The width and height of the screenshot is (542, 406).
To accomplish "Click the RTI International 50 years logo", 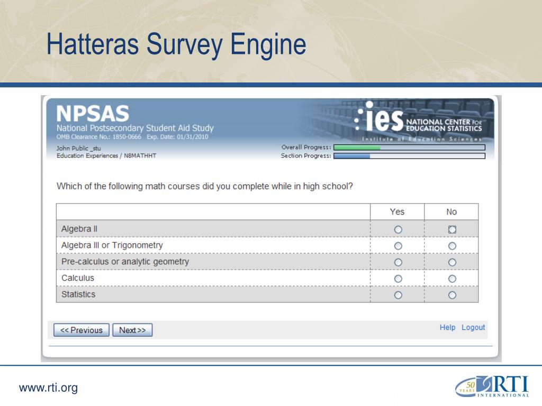I will click(x=492, y=386).
